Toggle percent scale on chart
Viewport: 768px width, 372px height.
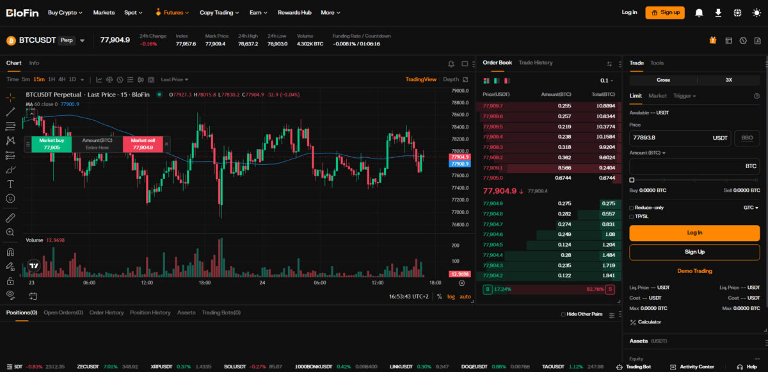[x=440, y=297]
